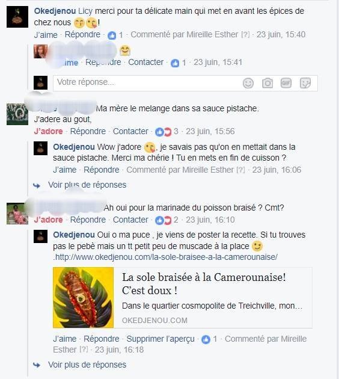This screenshot has height=379, width=339.
Task: Open Okedjenou avatar beside Wow j'adore reply
Action: pos(40,149)
